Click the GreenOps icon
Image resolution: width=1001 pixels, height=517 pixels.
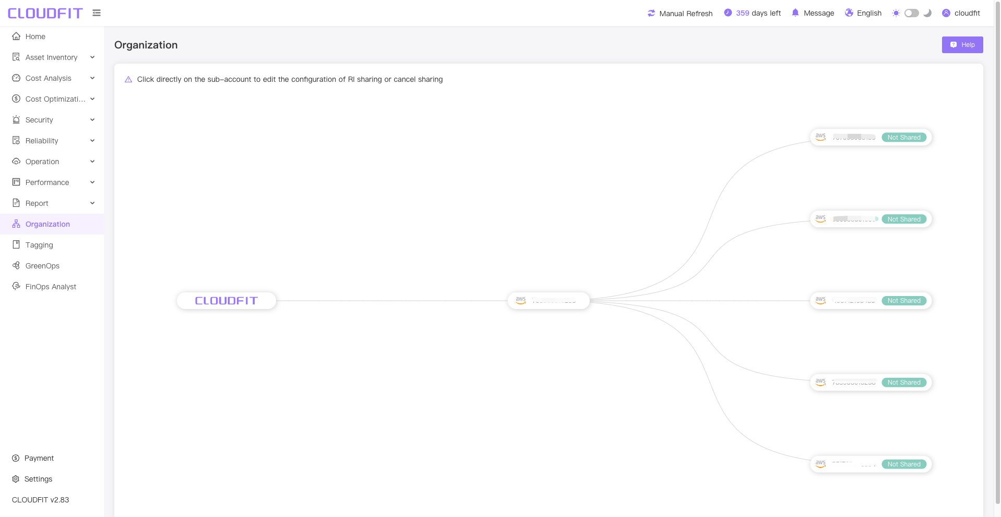16,265
